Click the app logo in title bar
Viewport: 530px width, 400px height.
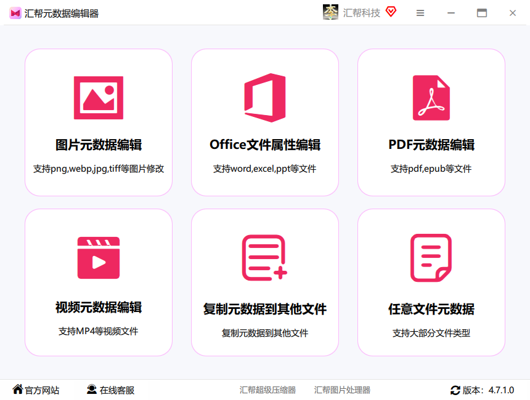(15, 13)
